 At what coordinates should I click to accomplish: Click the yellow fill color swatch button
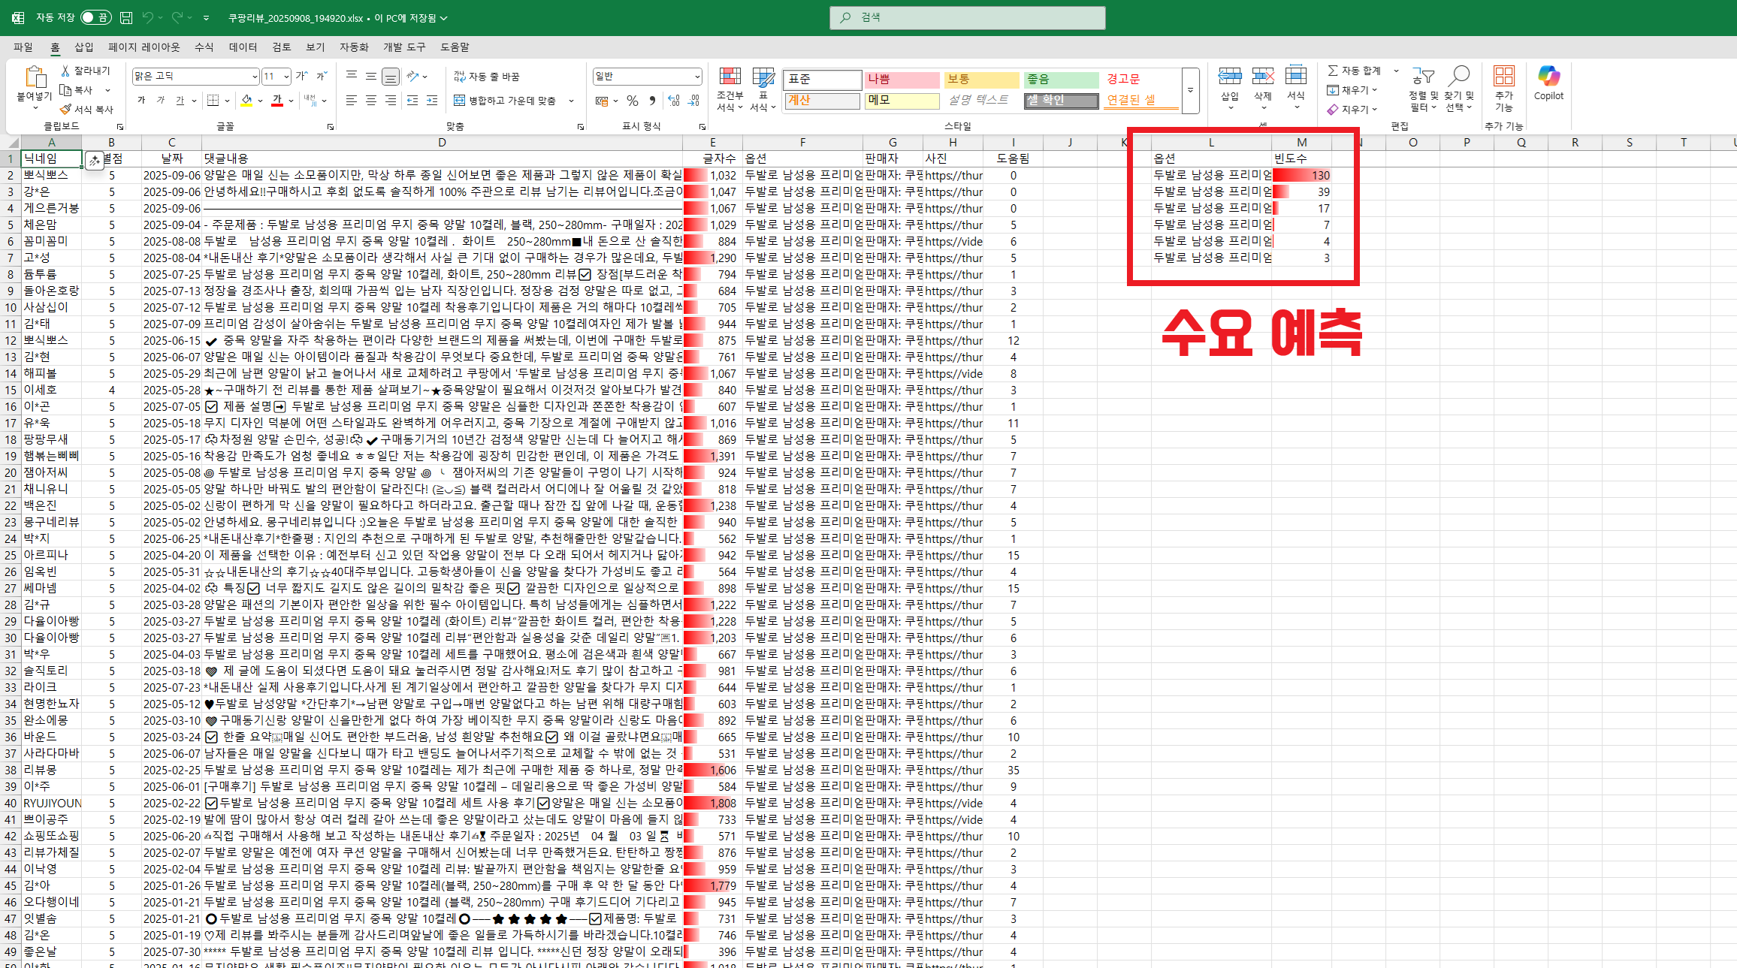(x=246, y=101)
